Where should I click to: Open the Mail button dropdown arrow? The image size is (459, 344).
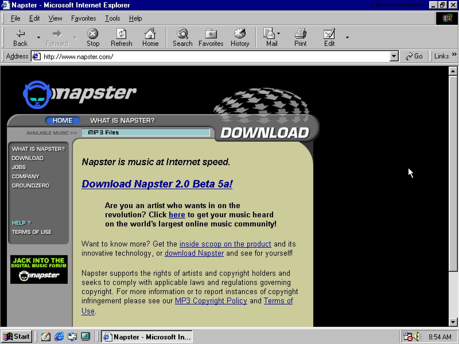click(279, 34)
